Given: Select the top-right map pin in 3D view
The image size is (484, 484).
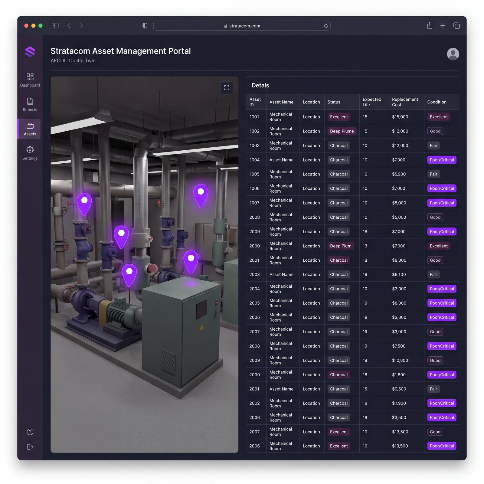Looking at the screenshot, I should 201,195.
